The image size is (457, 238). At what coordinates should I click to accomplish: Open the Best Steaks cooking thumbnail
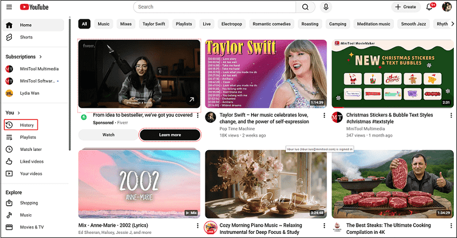[392, 184]
